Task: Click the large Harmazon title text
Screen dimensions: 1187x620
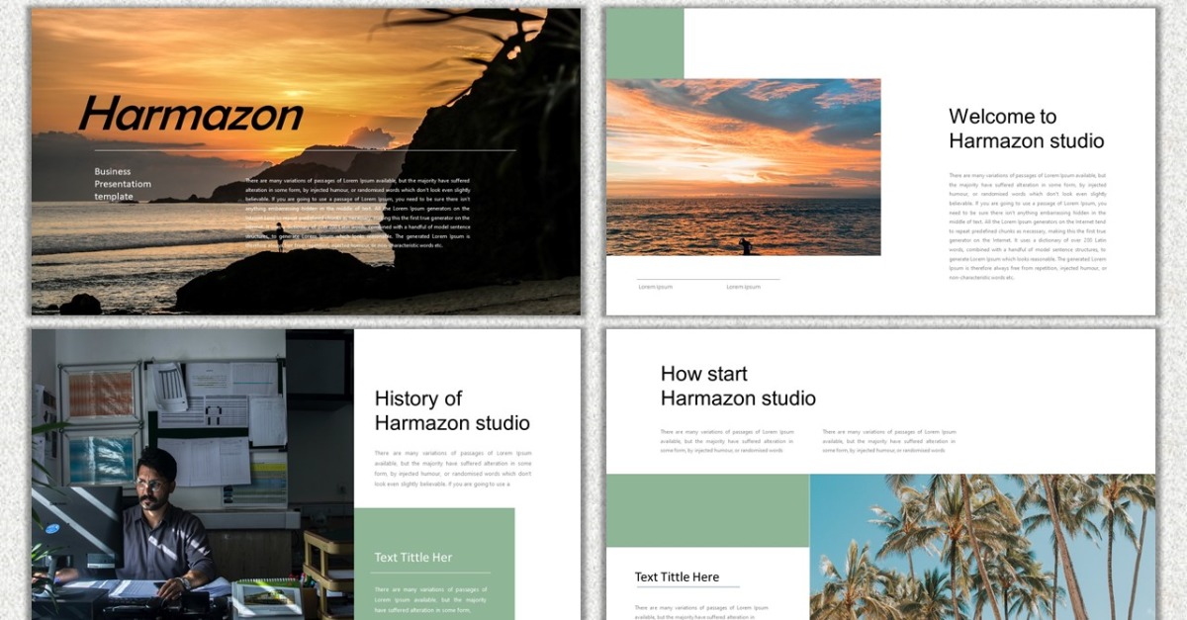Action: tap(191, 115)
